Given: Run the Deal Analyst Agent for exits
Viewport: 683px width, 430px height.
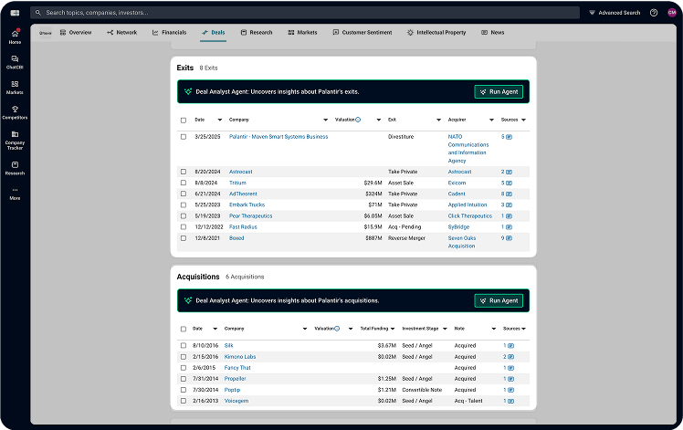Looking at the screenshot, I should tap(499, 91).
